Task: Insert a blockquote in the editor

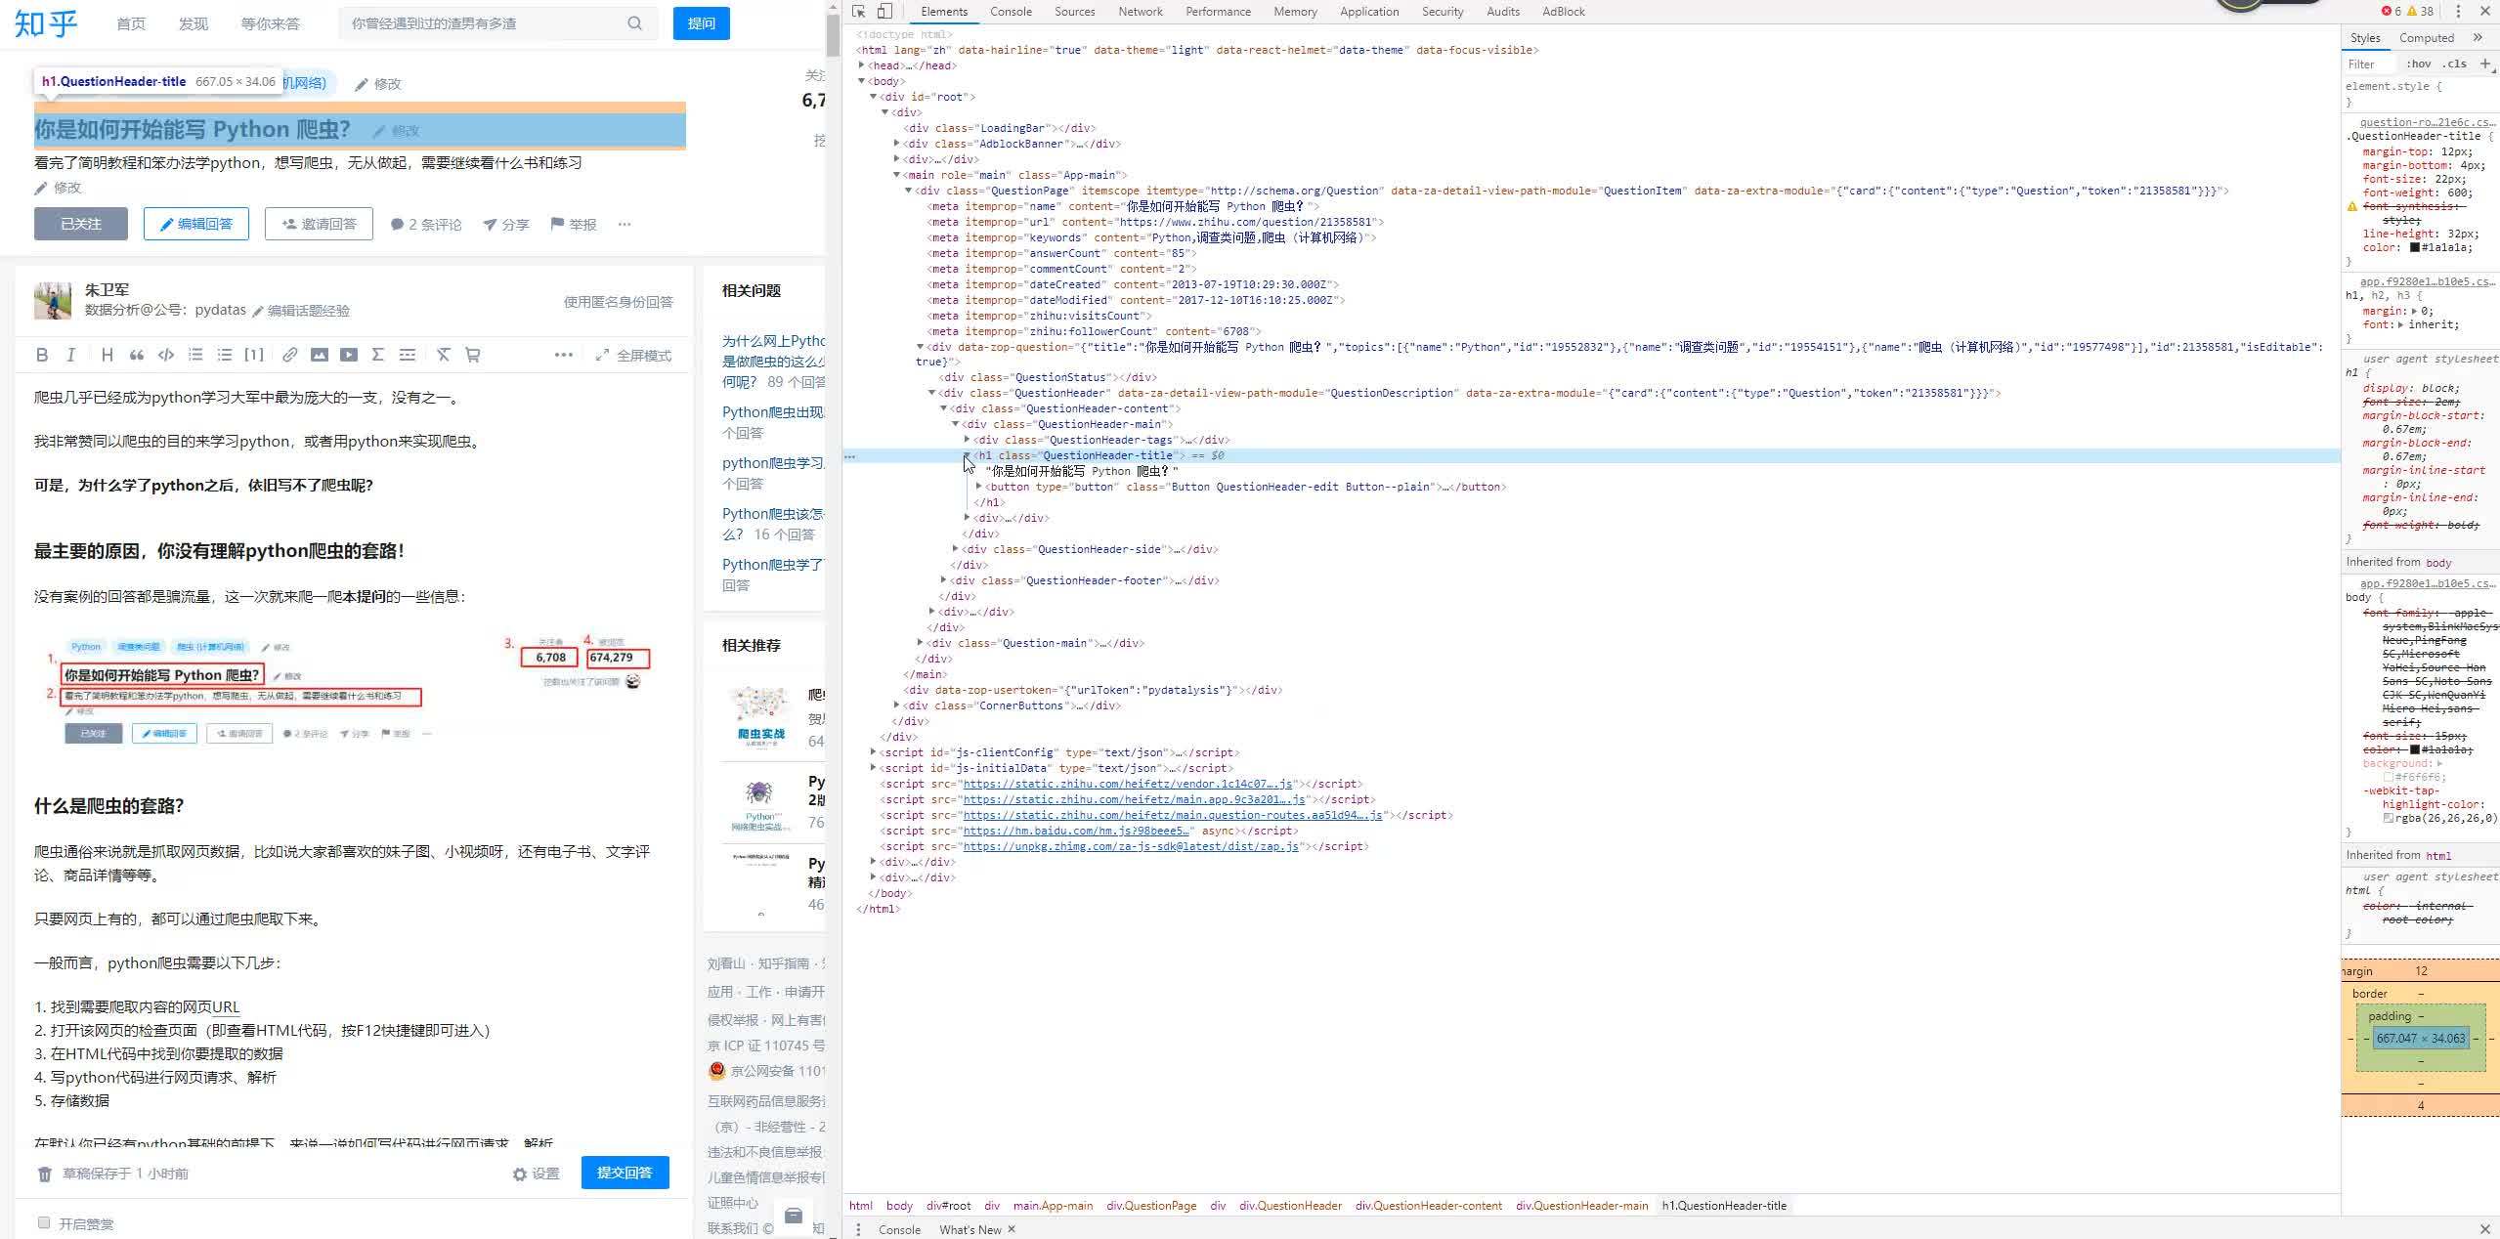Action: coord(137,355)
